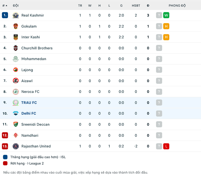Screen dimensions: 201x178
Task: Click the Gokulam team logo
Action: point(16,26)
